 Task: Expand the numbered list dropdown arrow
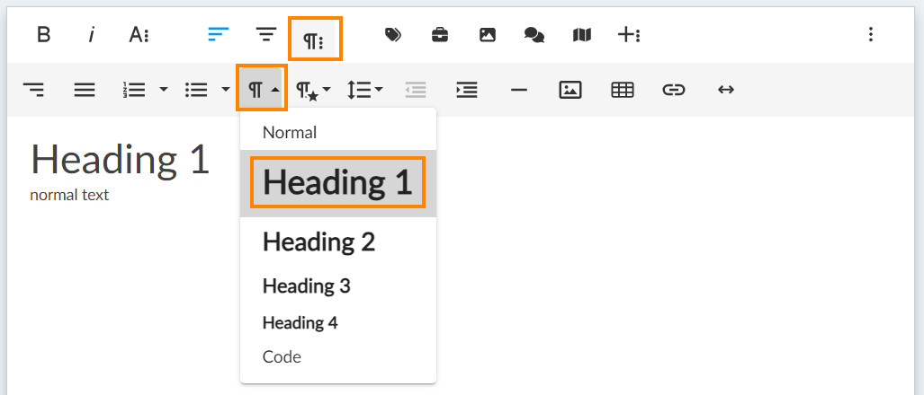pyautogui.click(x=163, y=90)
